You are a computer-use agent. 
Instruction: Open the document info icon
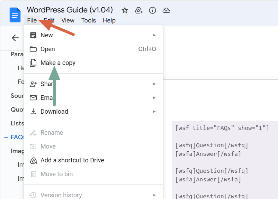coord(152,10)
